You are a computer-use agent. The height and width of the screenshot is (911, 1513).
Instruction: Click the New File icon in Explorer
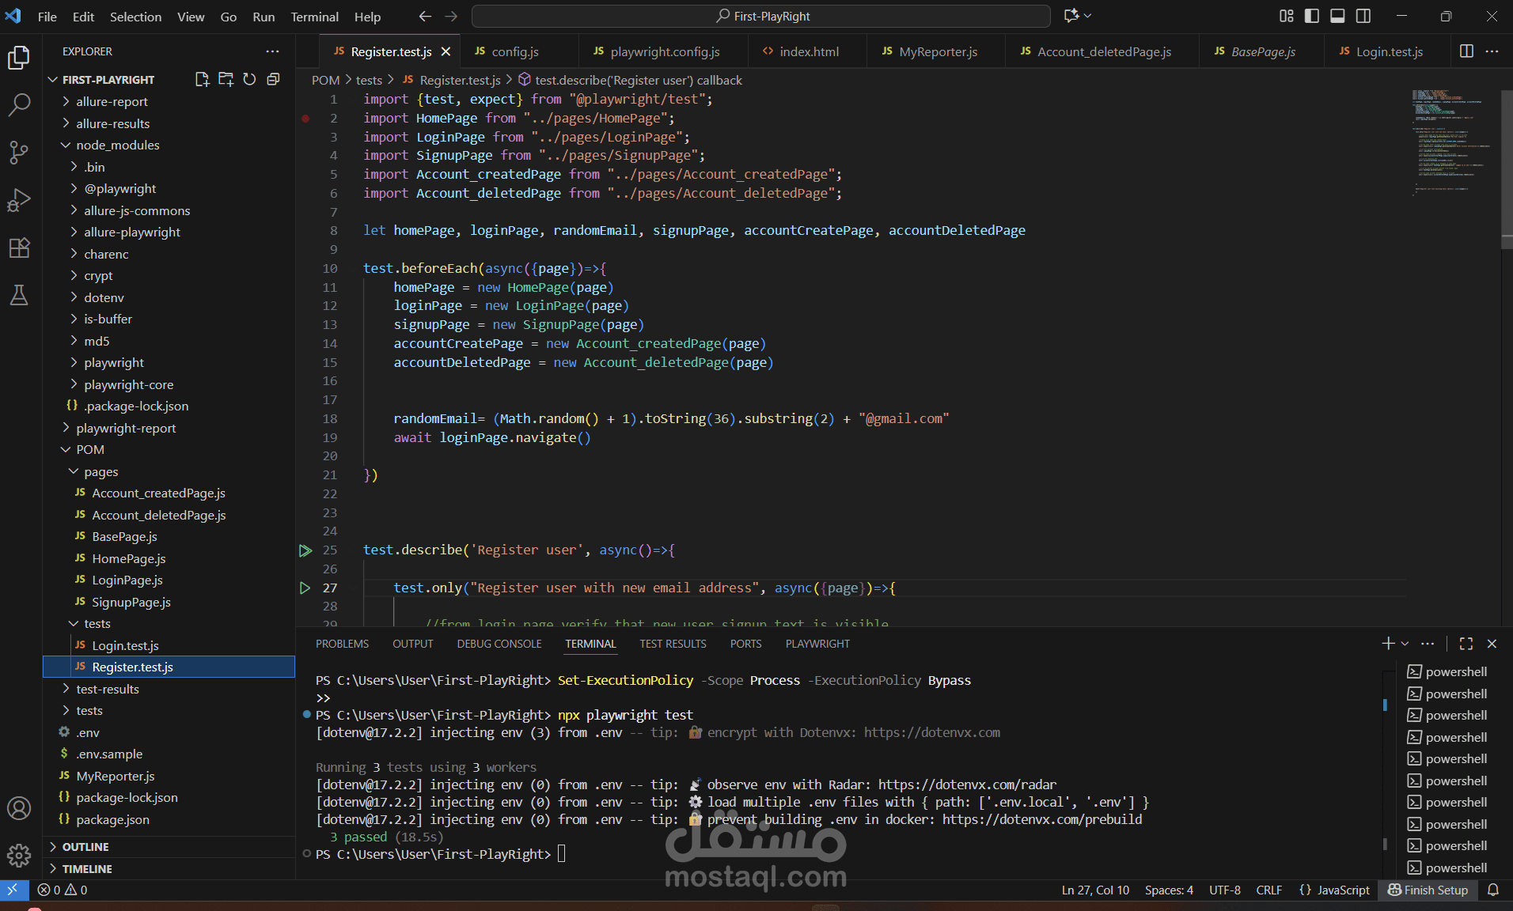tap(202, 79)
